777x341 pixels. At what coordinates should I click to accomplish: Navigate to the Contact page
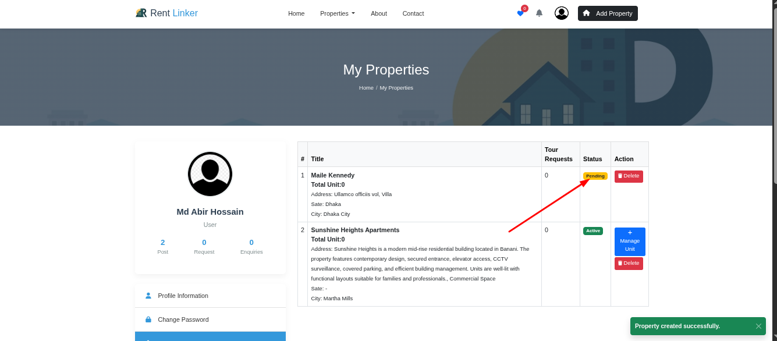click(413, 13)
